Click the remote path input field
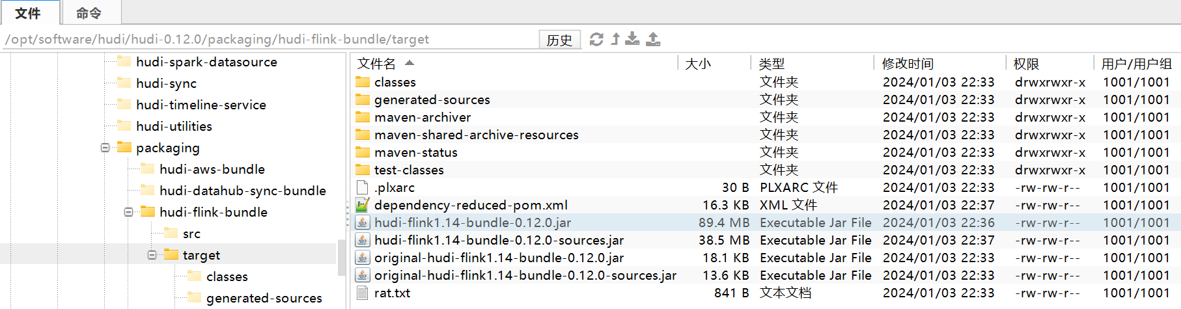The height and width of the screenshot is (309, 1181). point(270,39)
